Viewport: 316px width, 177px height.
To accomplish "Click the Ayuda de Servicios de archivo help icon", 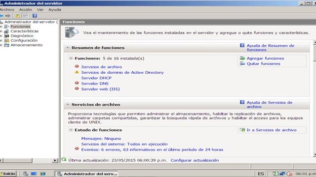I will coord(242,102).
